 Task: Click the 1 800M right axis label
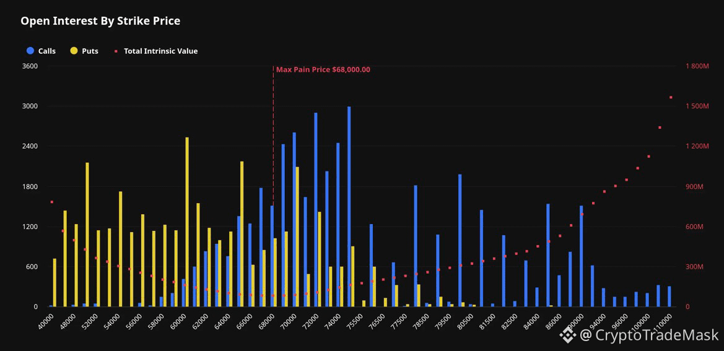coord(697,66)
